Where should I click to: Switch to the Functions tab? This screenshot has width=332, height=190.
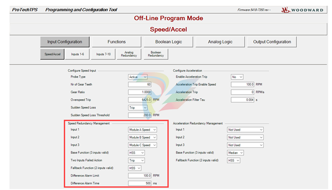pos(116,42)
